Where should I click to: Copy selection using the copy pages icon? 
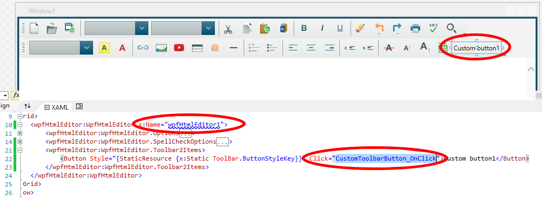(247, 28)
